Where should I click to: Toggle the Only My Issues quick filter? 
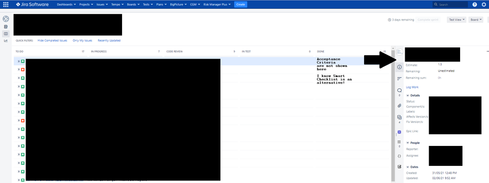coord(82,41)
